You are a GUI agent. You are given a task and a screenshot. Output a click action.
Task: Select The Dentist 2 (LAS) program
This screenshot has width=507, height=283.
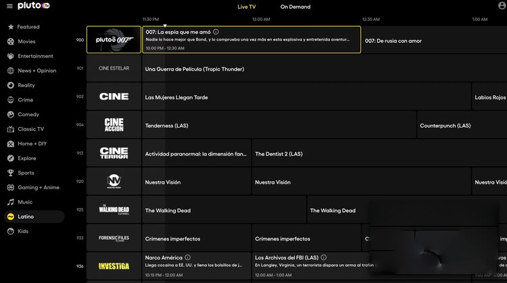pyautogui.click(x=279, y=154)
